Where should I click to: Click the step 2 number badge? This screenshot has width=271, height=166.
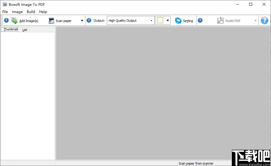tap(89, 20)
